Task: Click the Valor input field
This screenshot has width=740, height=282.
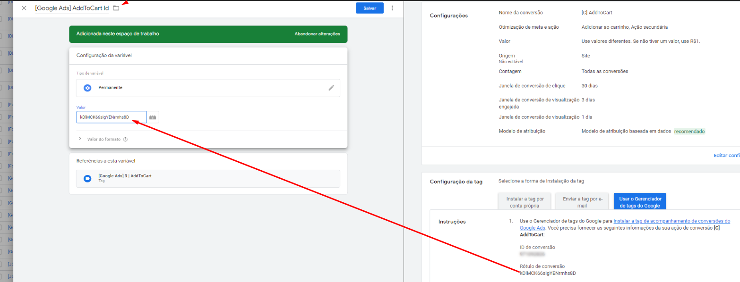Action: click(x=112, y=117)
